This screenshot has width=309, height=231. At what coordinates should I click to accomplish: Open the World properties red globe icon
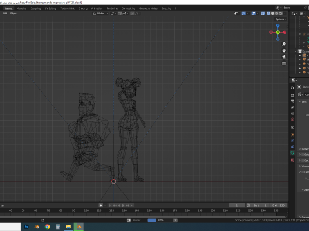coord(292,119)
